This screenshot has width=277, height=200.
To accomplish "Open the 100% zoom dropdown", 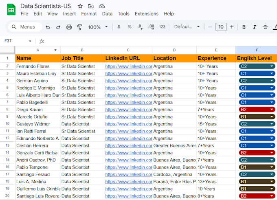I will (x=98, y=27).
